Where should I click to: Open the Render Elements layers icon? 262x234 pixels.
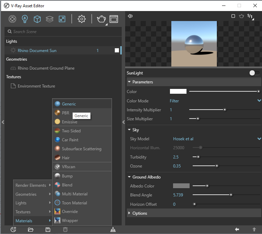50,19
